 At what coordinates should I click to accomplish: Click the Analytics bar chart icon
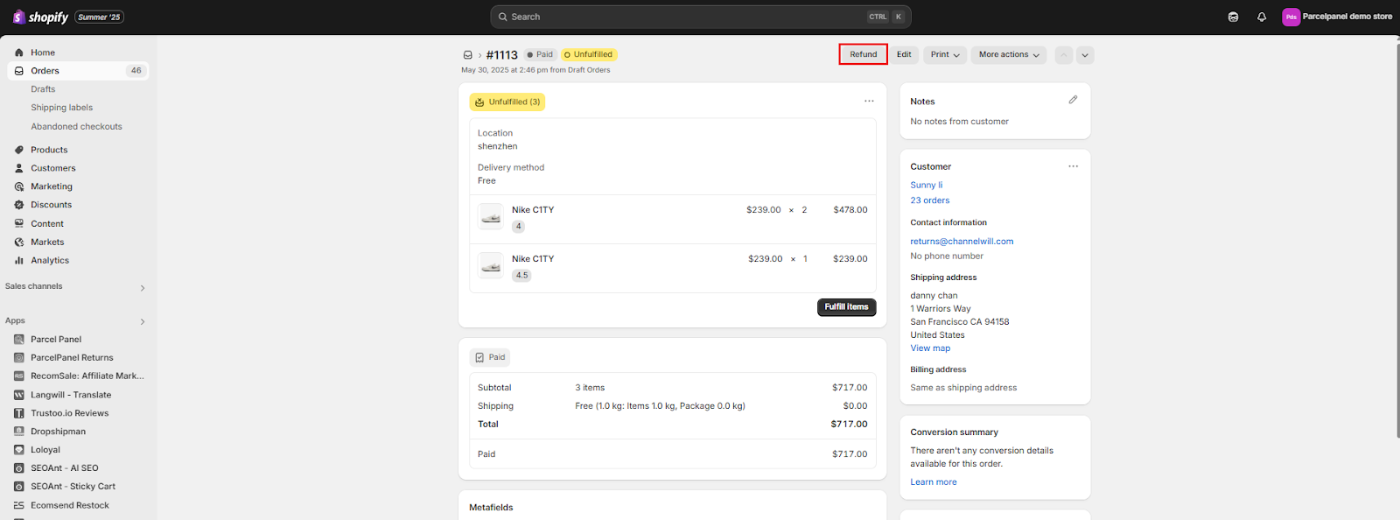coord(19,261)
